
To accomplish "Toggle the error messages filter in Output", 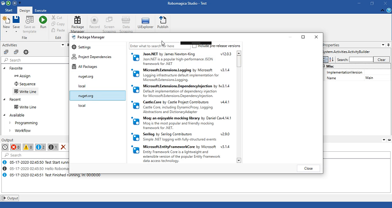I will coord(16,147).
